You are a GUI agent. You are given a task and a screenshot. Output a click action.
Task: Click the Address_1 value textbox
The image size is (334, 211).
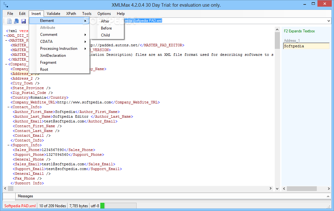[306, 46]
